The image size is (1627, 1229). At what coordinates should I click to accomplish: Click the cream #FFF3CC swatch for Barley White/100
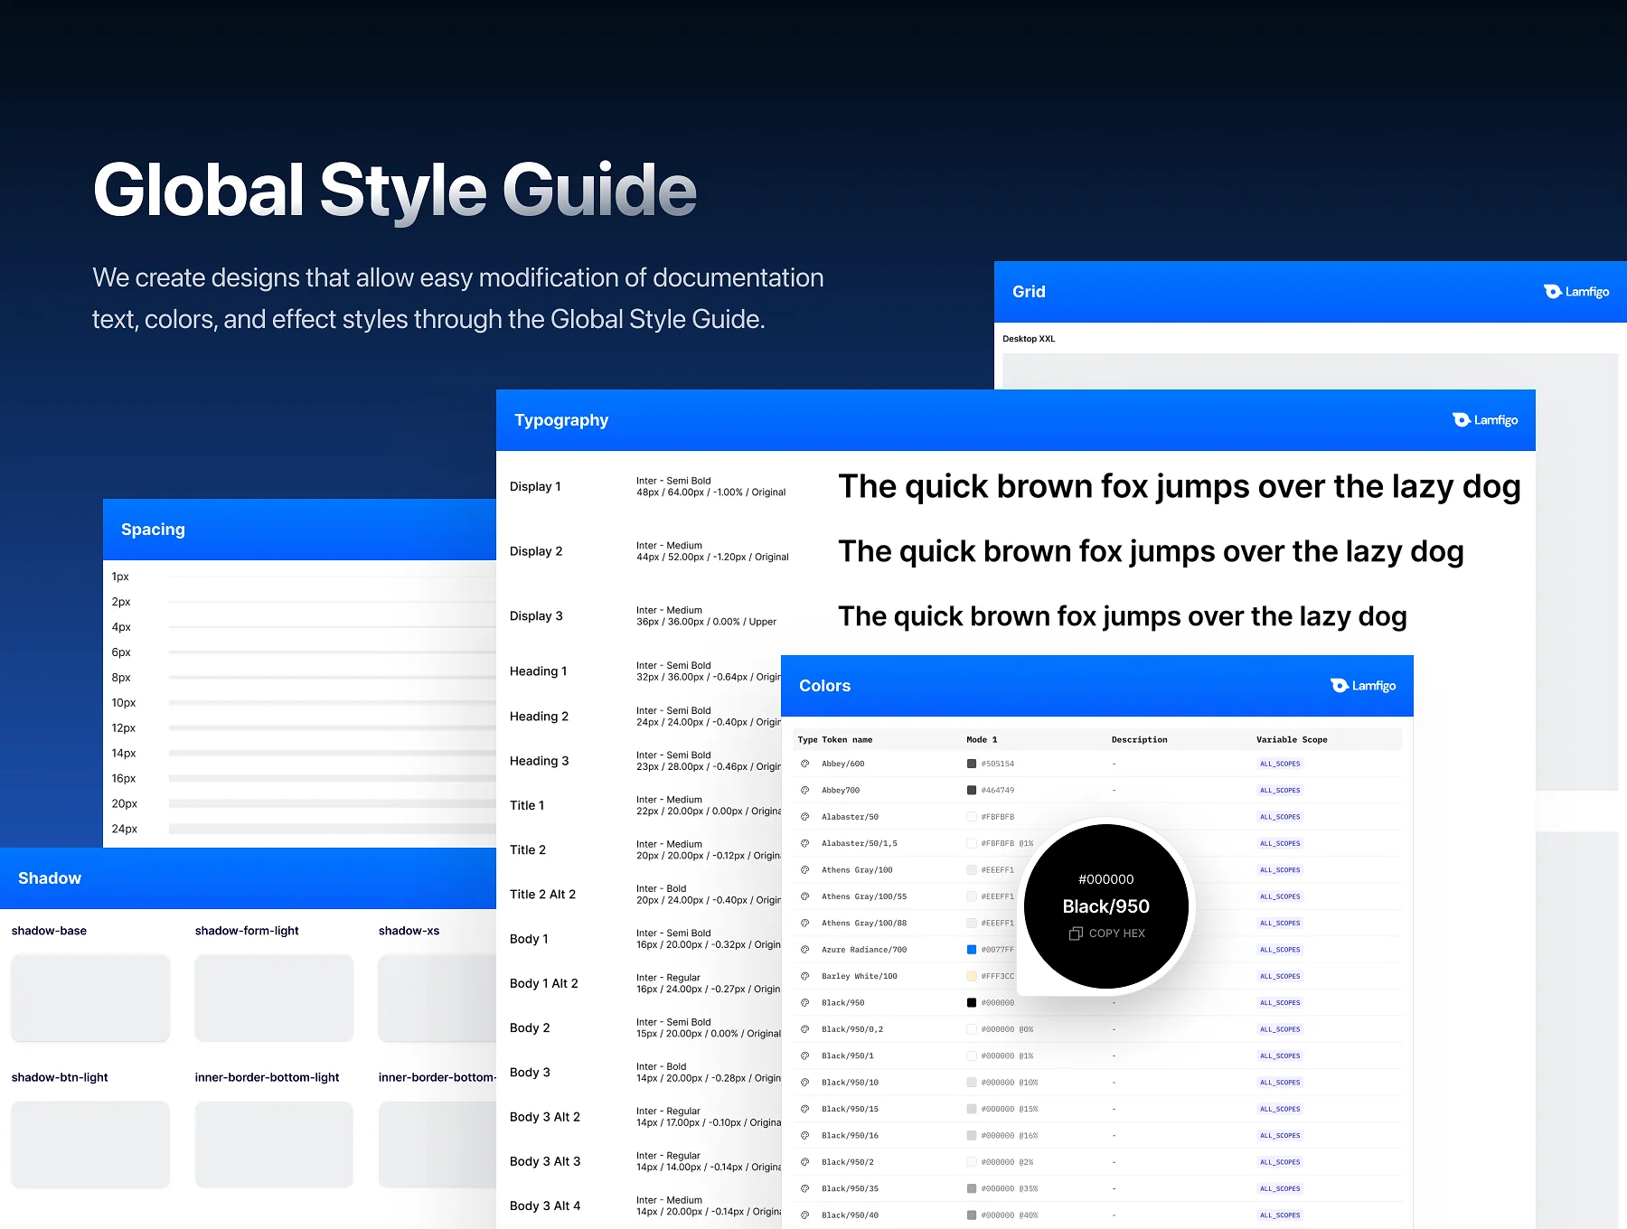[x=972, y=976]
